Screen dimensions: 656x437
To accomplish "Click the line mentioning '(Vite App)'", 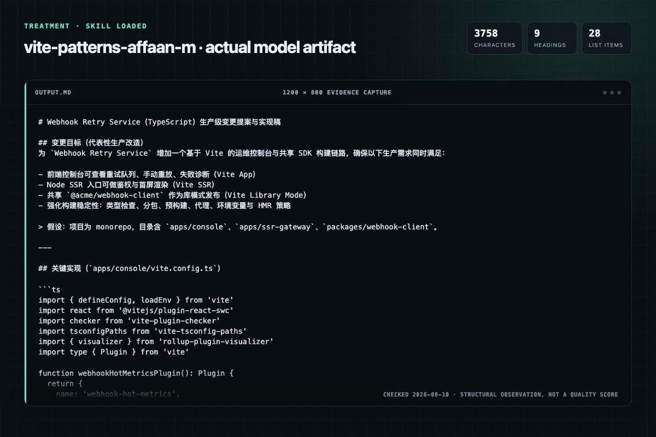I will click(147, 174).
